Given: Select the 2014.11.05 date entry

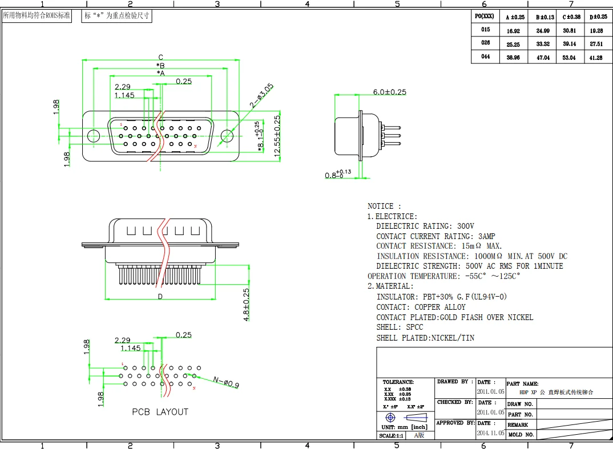Looking at the screenshot, I should point(490,433).
